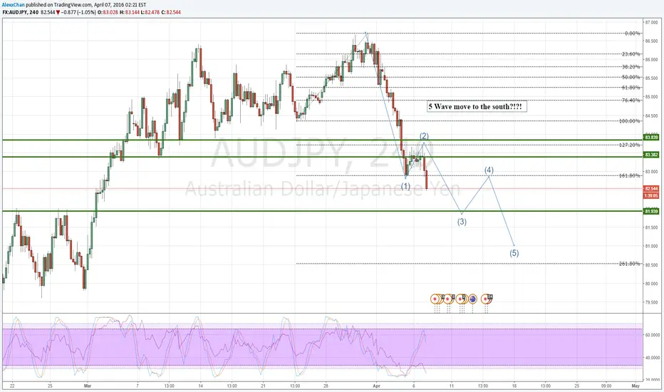Viewport: 664px width, 392px height.
Task: Open the Japan event marker with badge 24
Action: [487, 299]
